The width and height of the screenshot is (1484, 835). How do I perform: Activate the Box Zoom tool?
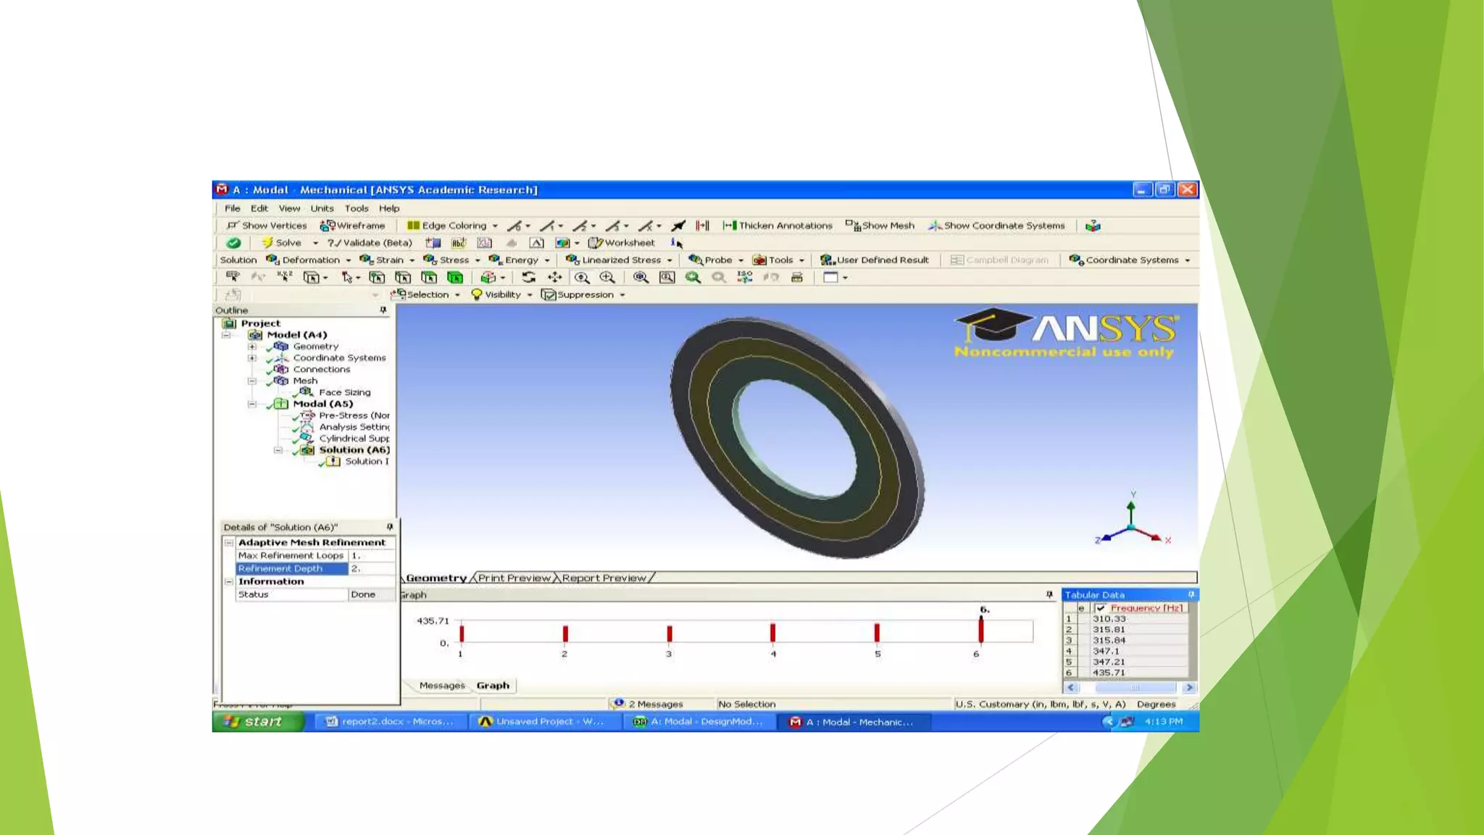click(x=607, y=277)
